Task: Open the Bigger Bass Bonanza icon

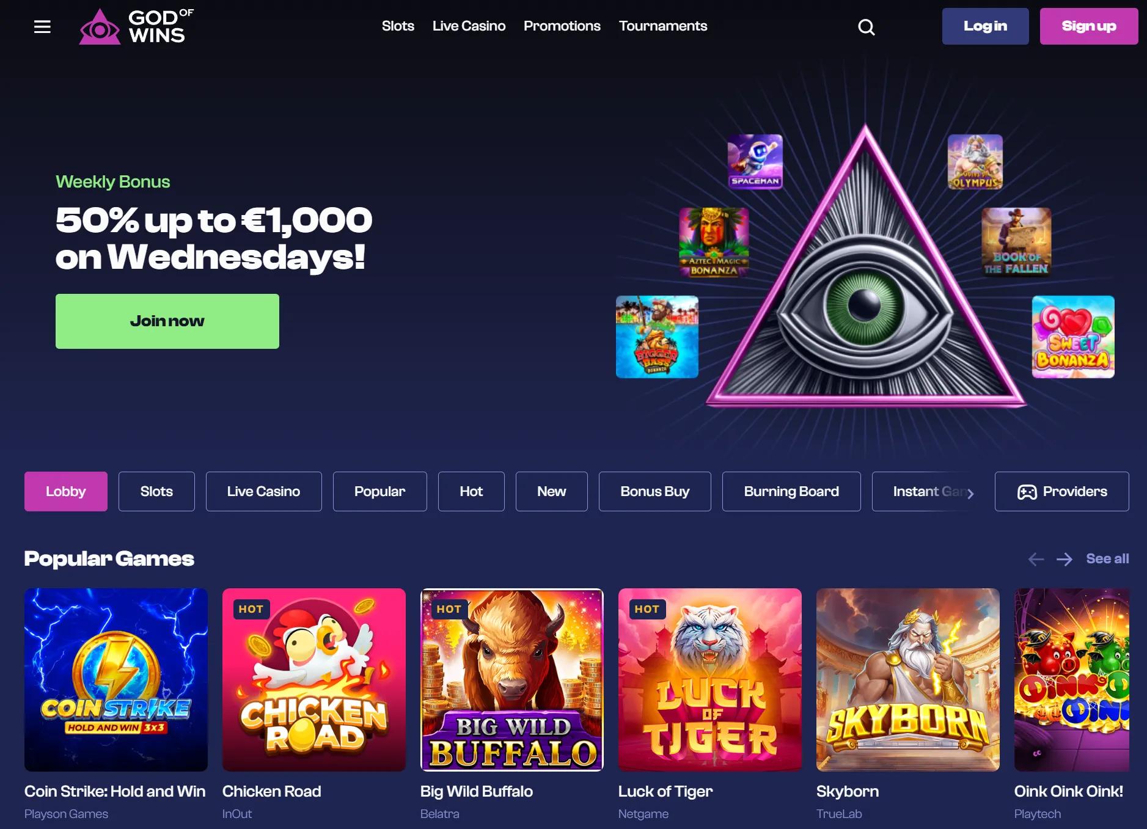Action: pyautogui.click(x=657, y=337)
